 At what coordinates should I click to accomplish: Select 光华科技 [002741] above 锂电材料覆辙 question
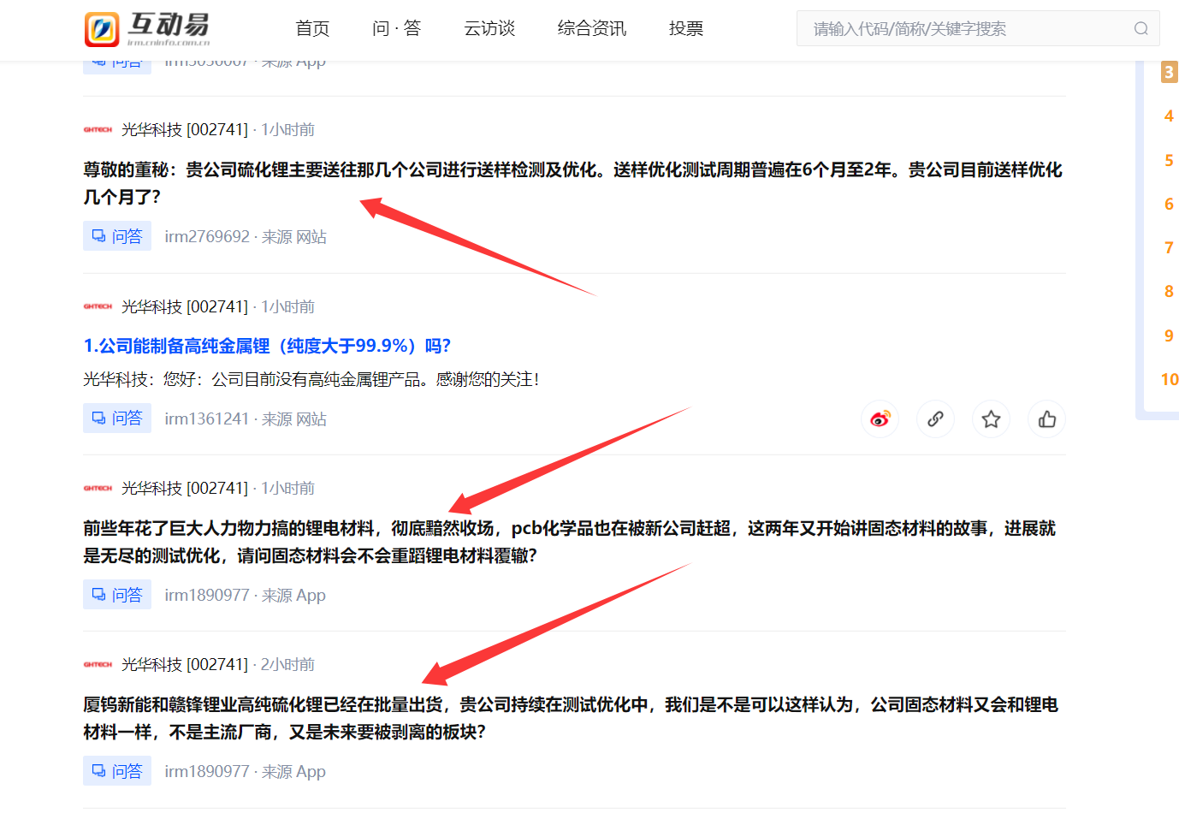point(185,488)
